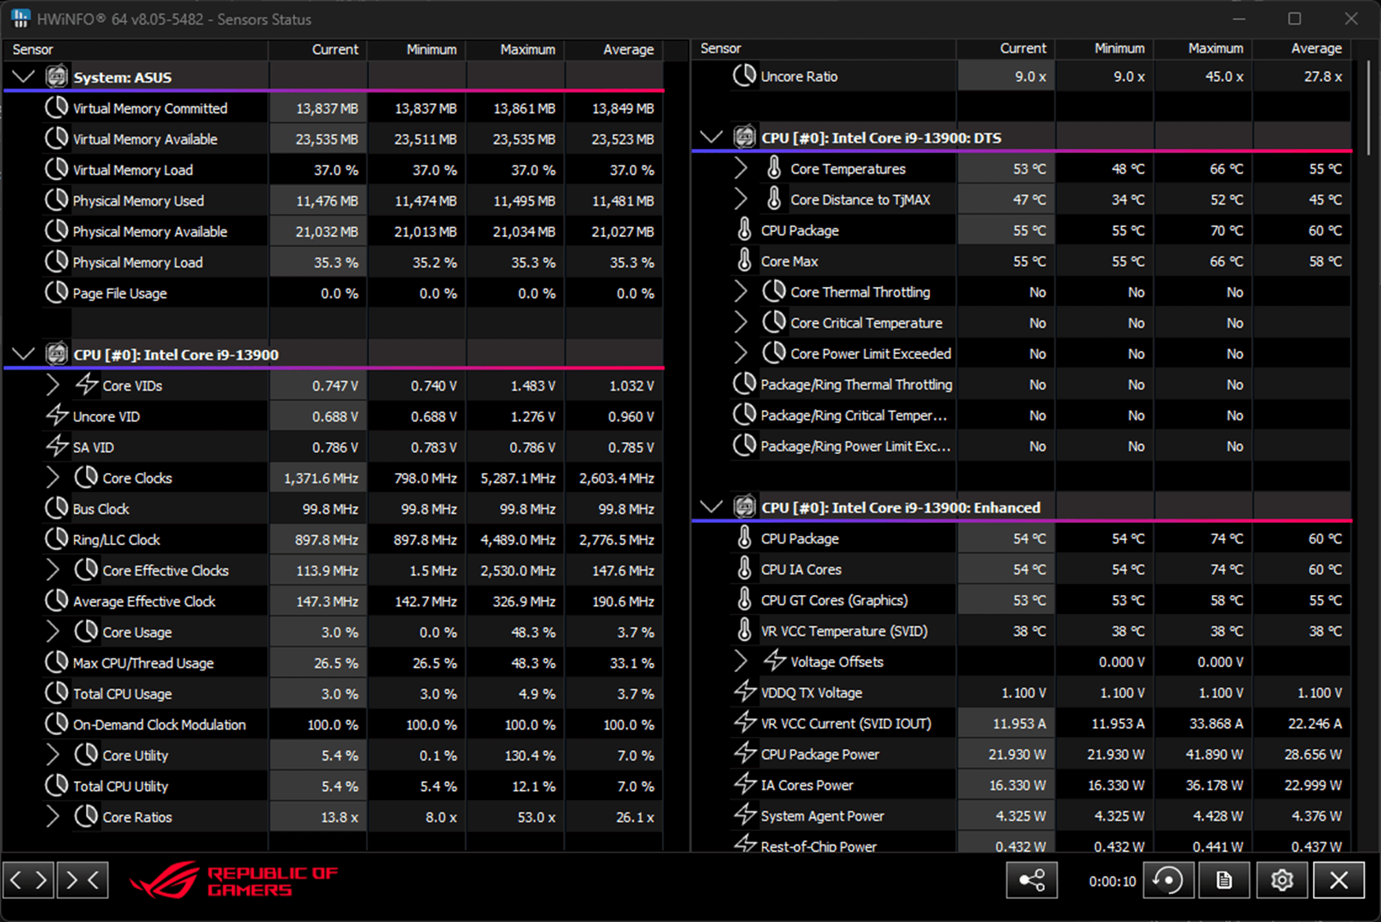Screen dimensions: 1381x922
Task: Collapse the System: ASUS sensor group
Action: (x=23, y=76)
